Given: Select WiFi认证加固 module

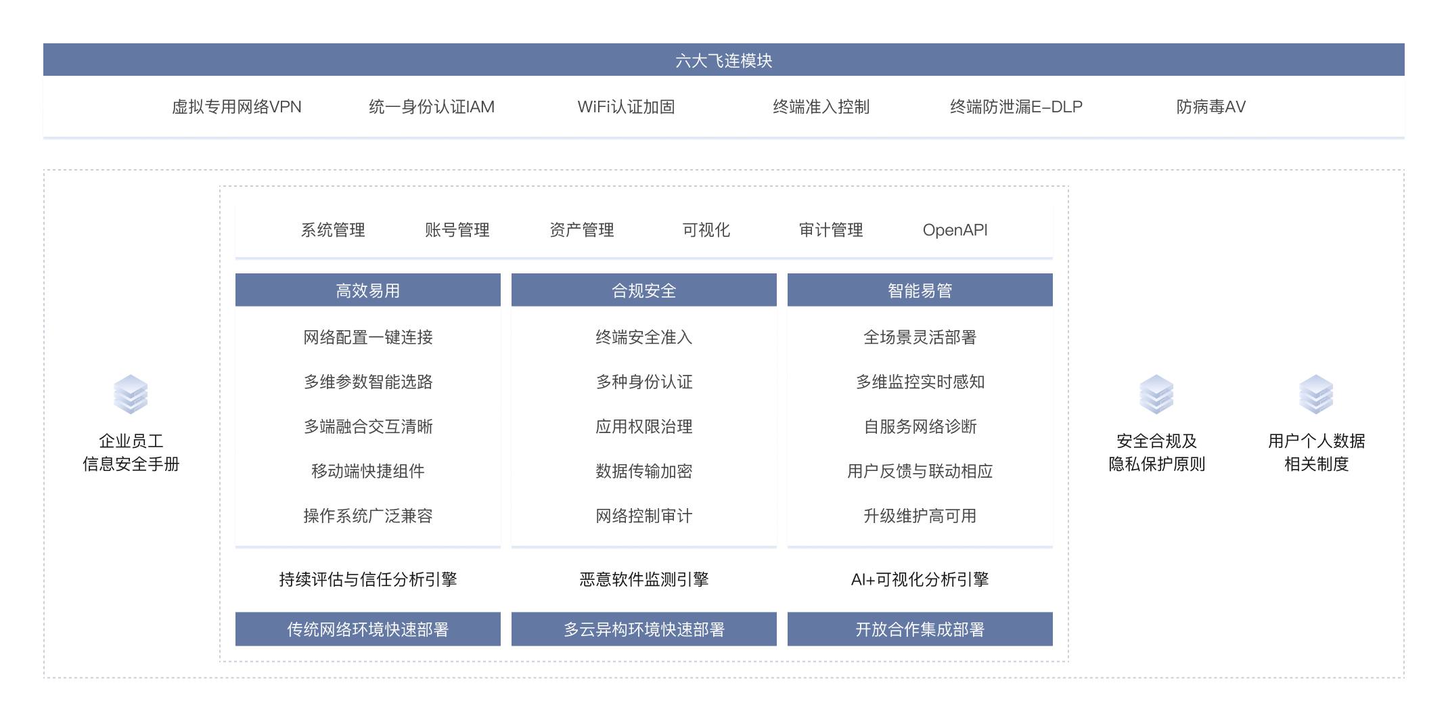Looking at the screenshot, I should point(626,107).
